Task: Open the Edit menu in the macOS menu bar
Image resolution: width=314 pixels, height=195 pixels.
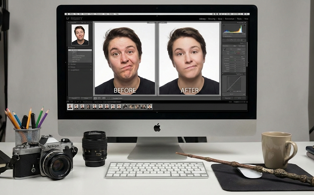Action: point(80,14)
